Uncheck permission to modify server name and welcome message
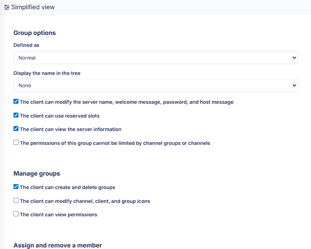 [x=16, y=101]
